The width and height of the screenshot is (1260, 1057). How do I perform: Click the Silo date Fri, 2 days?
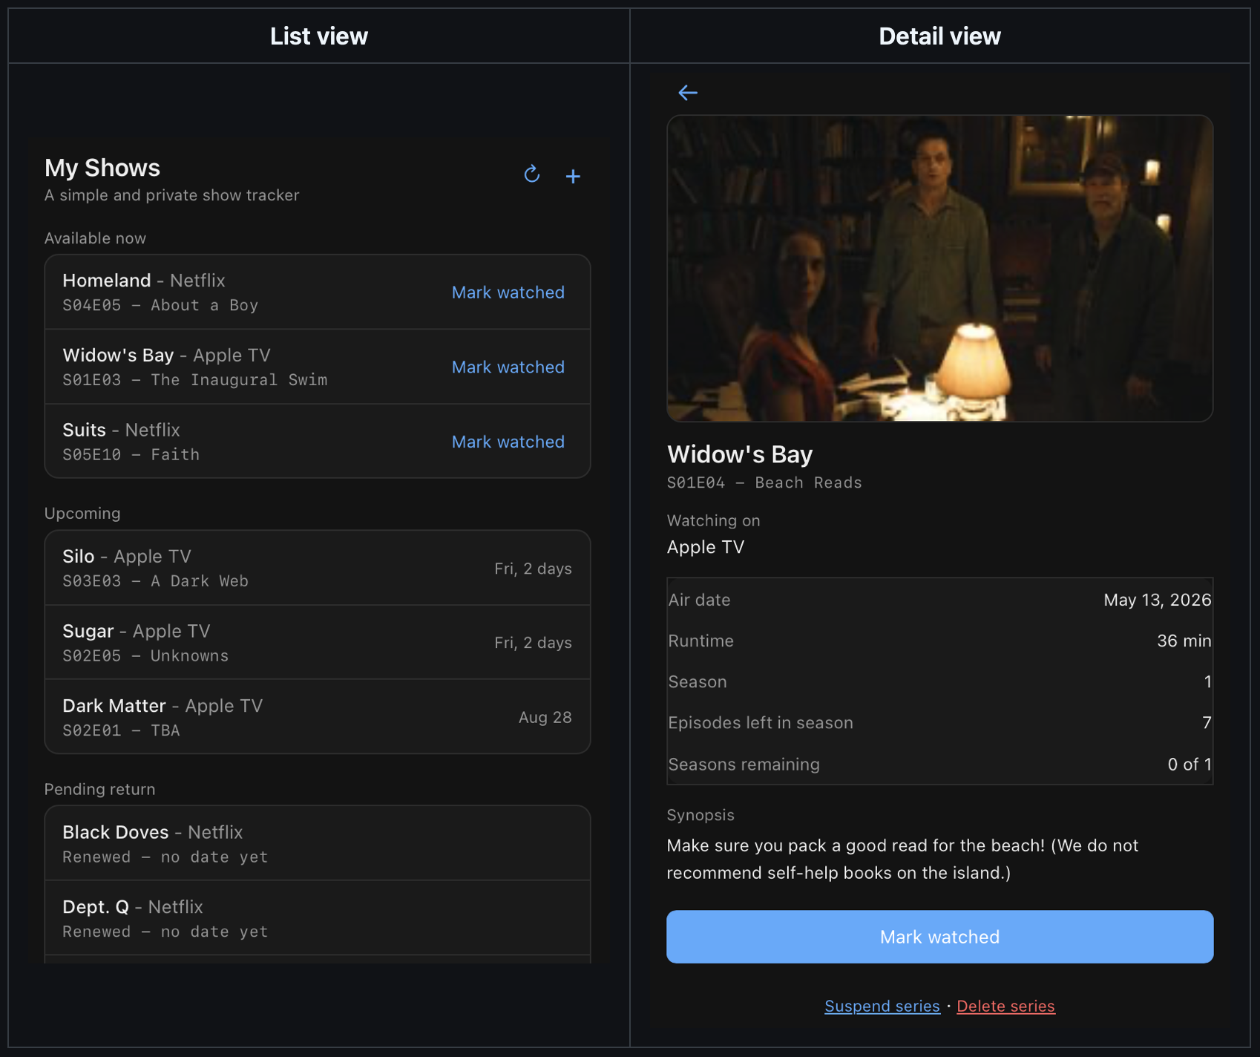(x=533, y=569)
